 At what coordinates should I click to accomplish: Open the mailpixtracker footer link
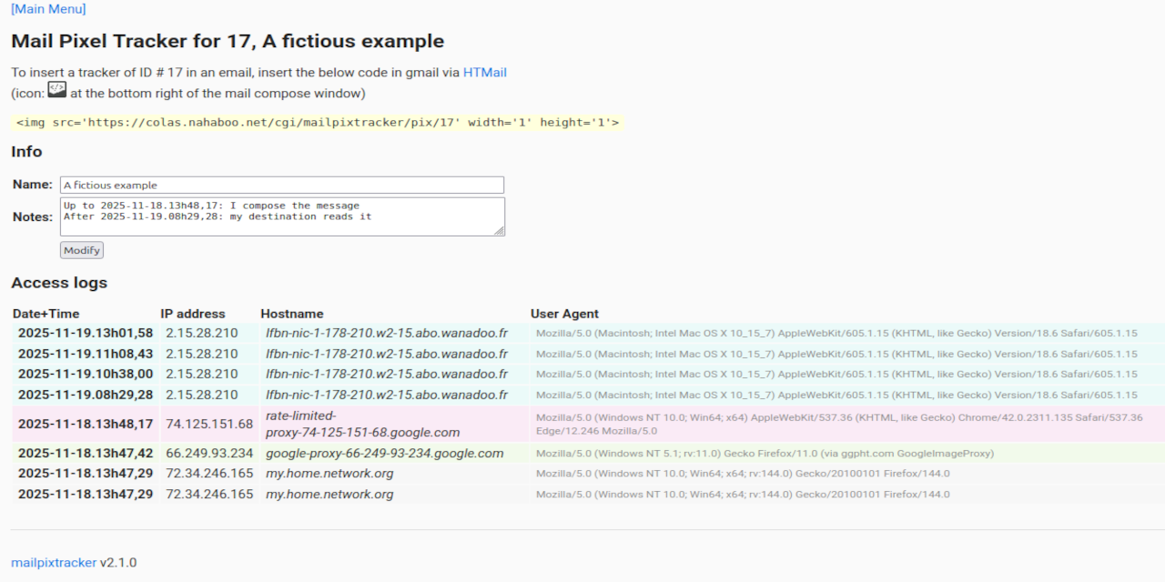tap(54, 563)
